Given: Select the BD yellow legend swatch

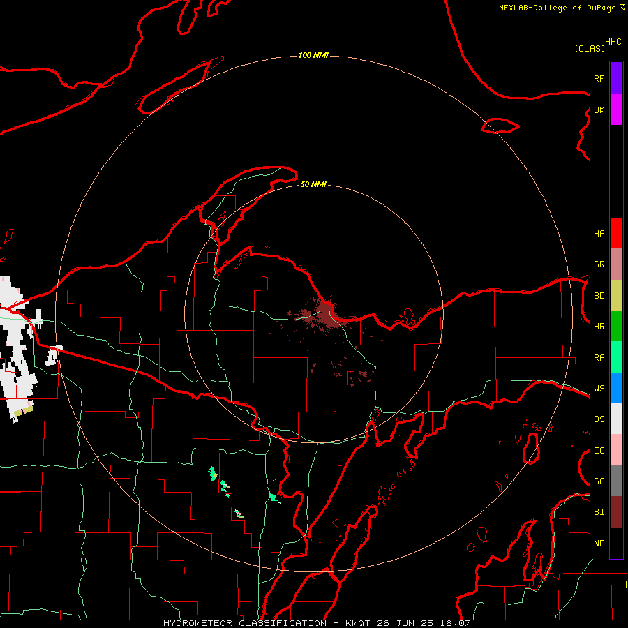Looking at the screenshot, I should click(x=616, y=296).
